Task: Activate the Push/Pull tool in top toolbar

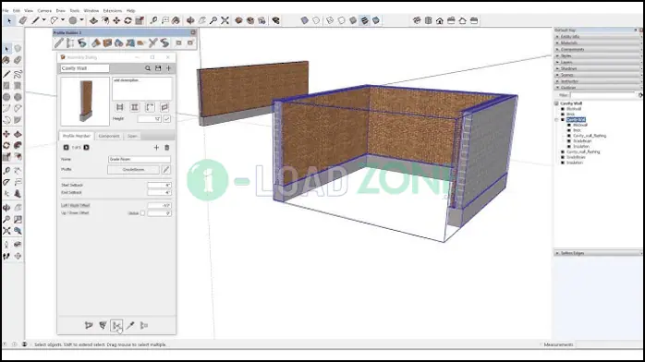Action: point(93,20)
